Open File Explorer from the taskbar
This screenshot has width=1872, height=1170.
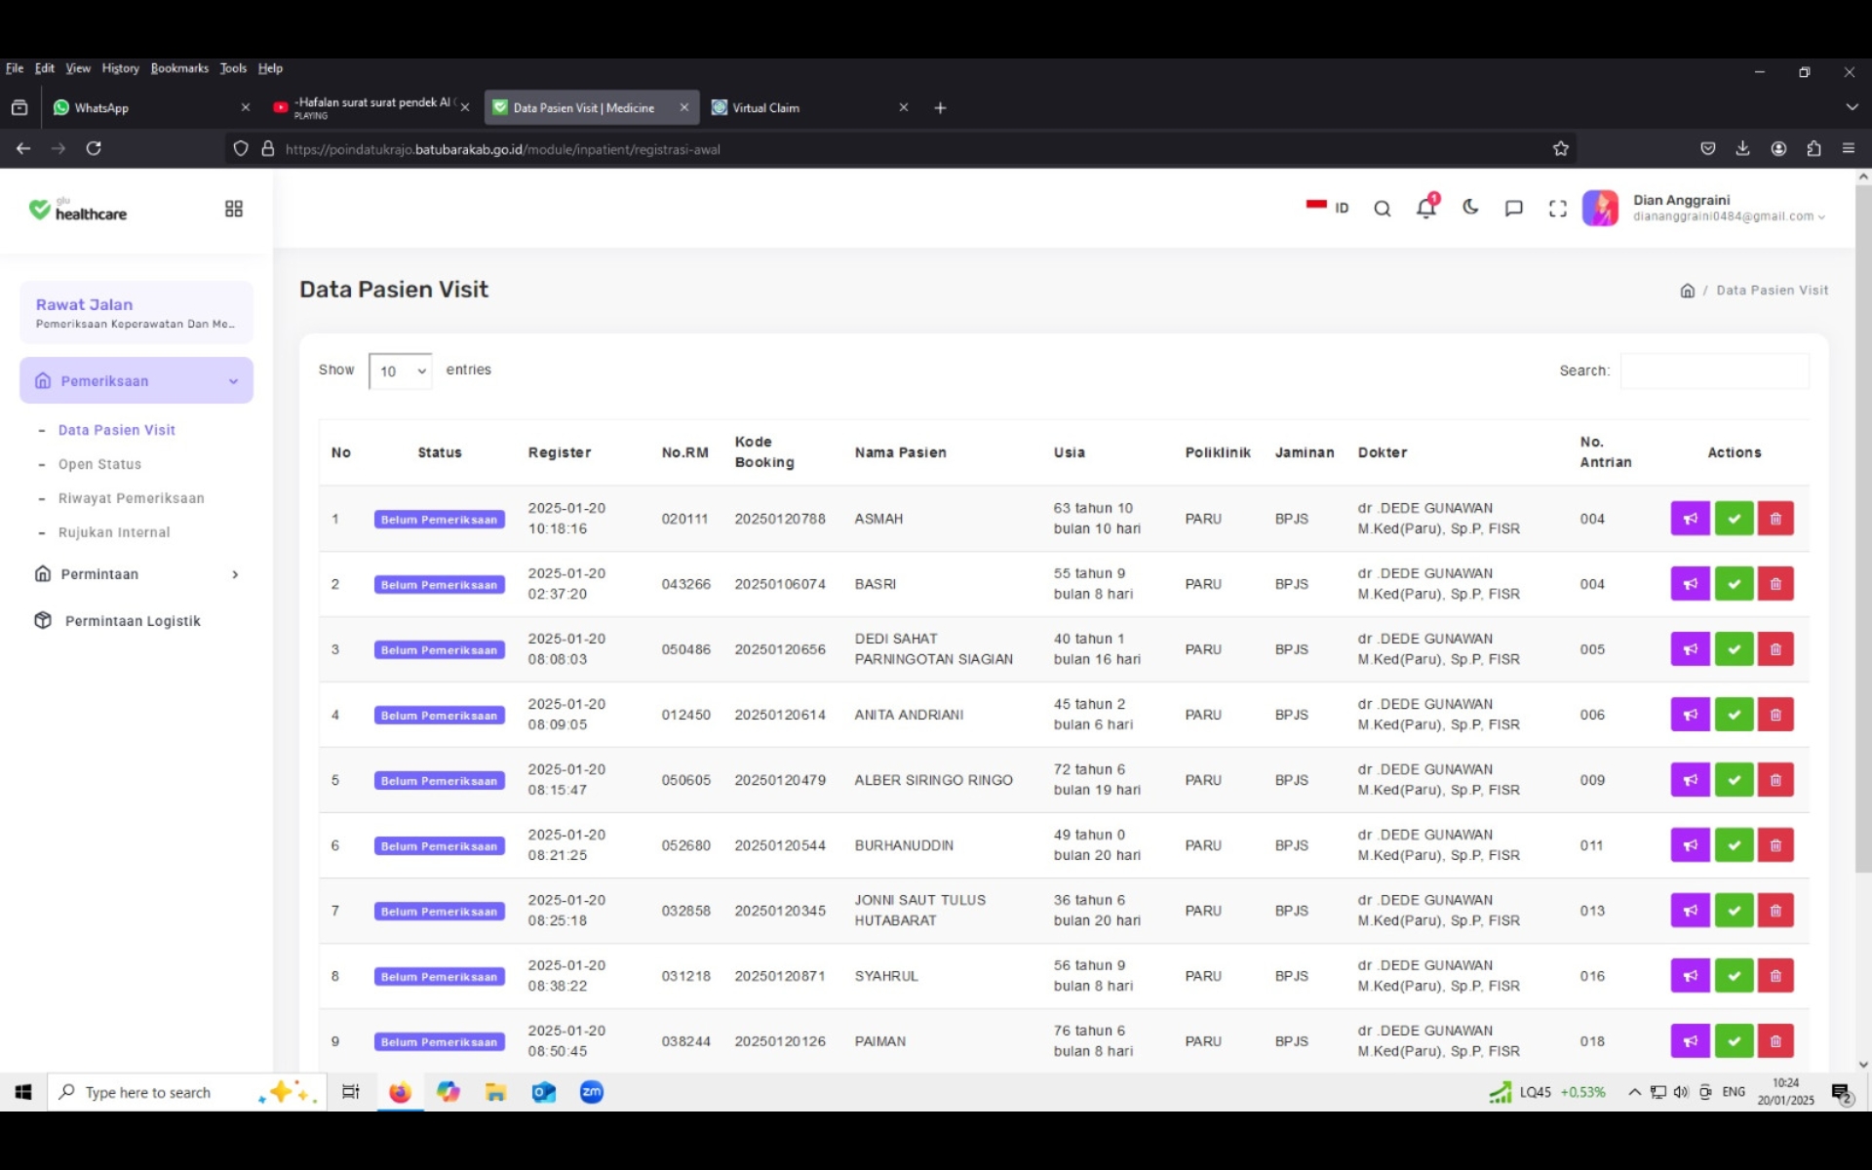tap(495, 1092)
